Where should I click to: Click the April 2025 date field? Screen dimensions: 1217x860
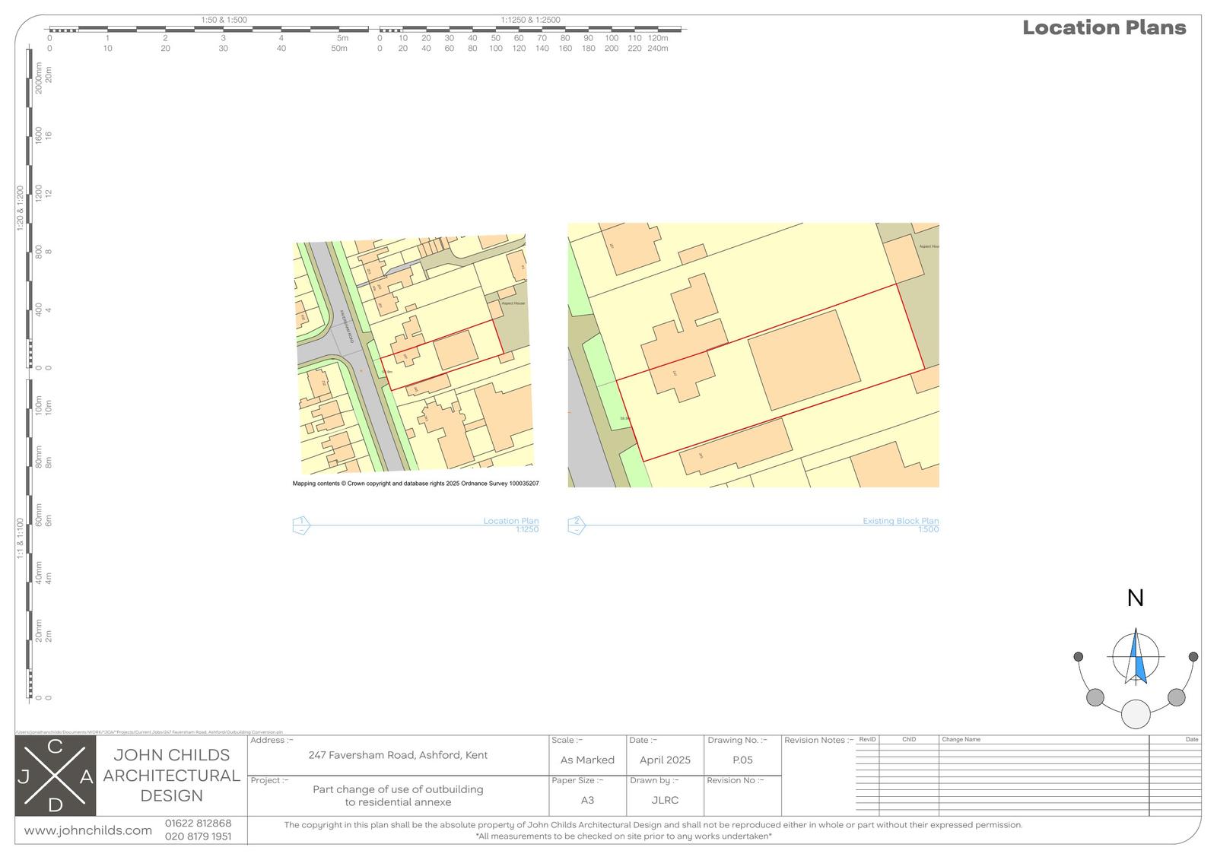coord(665,760)
